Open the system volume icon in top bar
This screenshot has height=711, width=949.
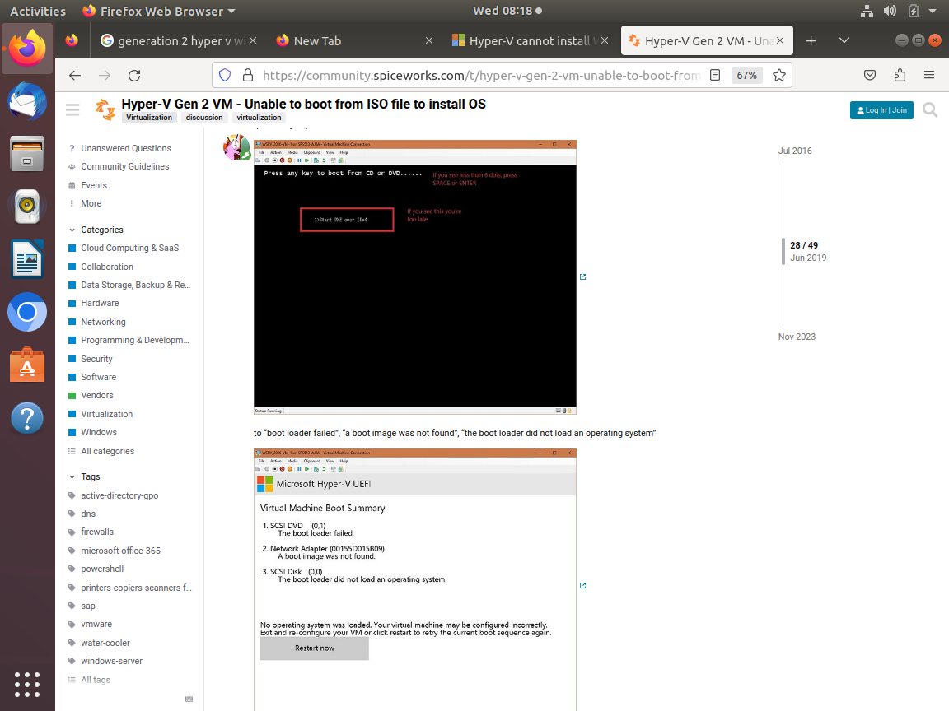click(890, 11)
